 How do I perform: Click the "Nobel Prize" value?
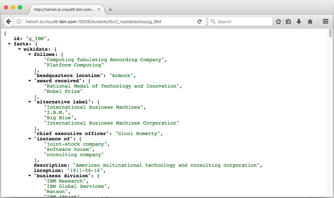[x=63, y=91]
